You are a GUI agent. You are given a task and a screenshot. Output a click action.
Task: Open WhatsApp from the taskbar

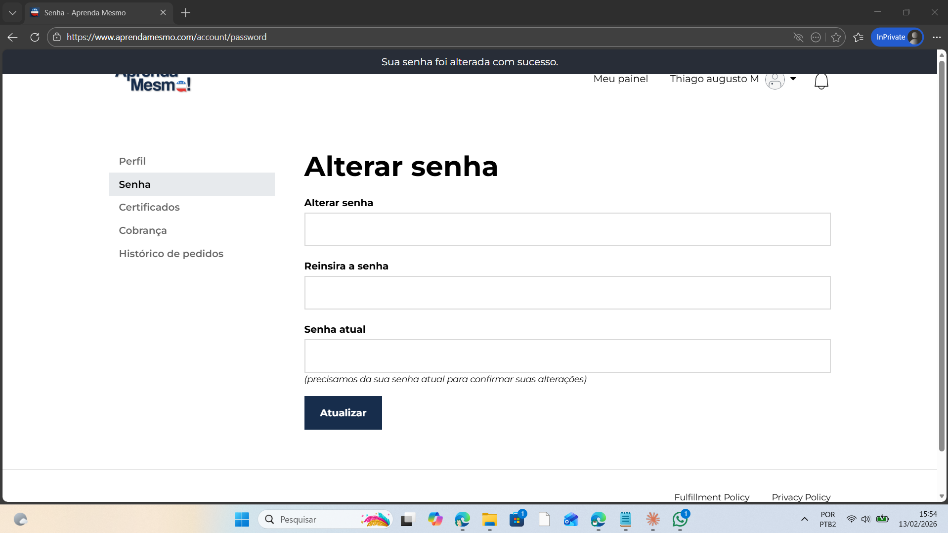coord(680,519)
